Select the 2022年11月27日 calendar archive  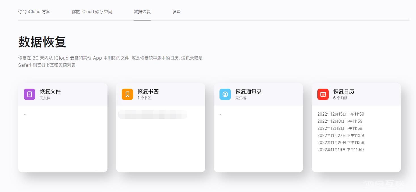point(341,135)
